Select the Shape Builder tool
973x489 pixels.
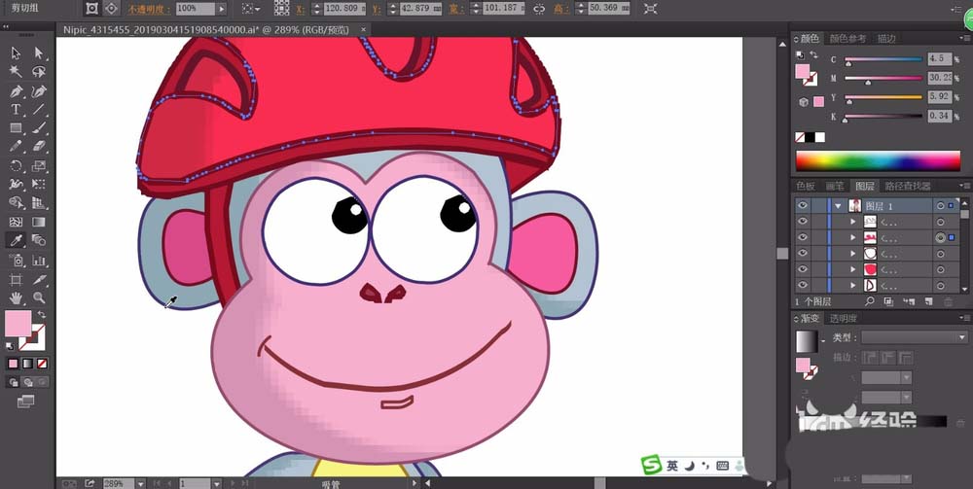pyautogui.click(x=17, y=202)
